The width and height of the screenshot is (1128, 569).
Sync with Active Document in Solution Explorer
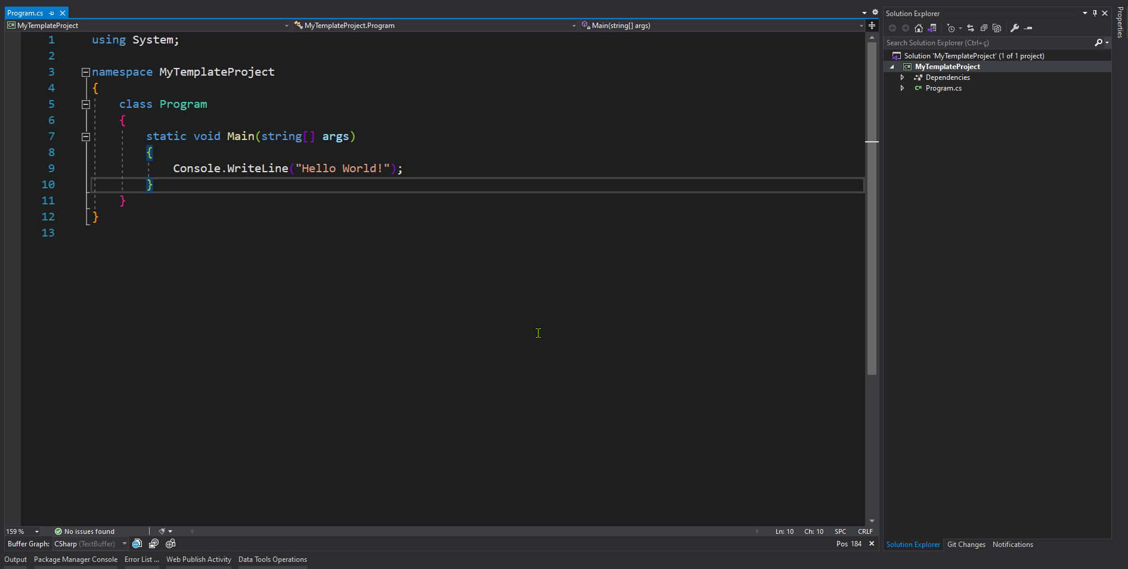(971, 28)
